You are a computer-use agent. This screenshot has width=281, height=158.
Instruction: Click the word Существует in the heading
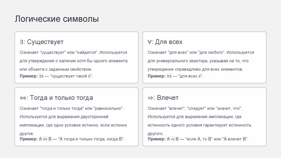click(45, 42)
